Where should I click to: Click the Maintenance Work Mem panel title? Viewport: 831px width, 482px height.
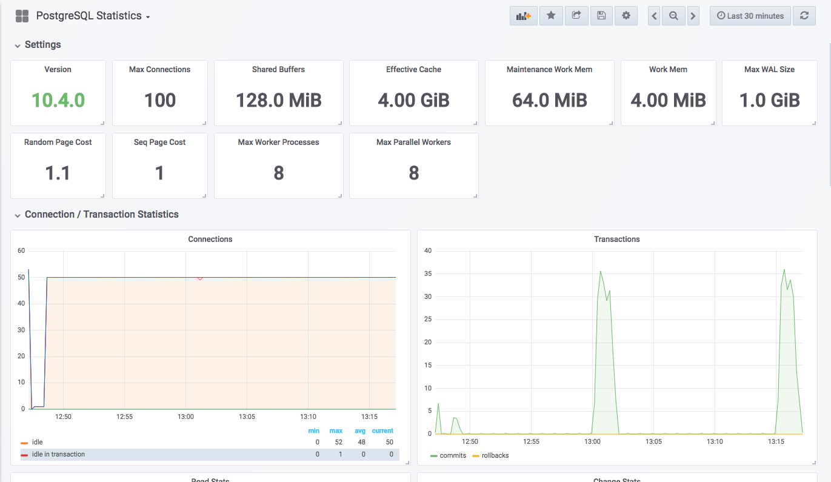tap(550, 70)
